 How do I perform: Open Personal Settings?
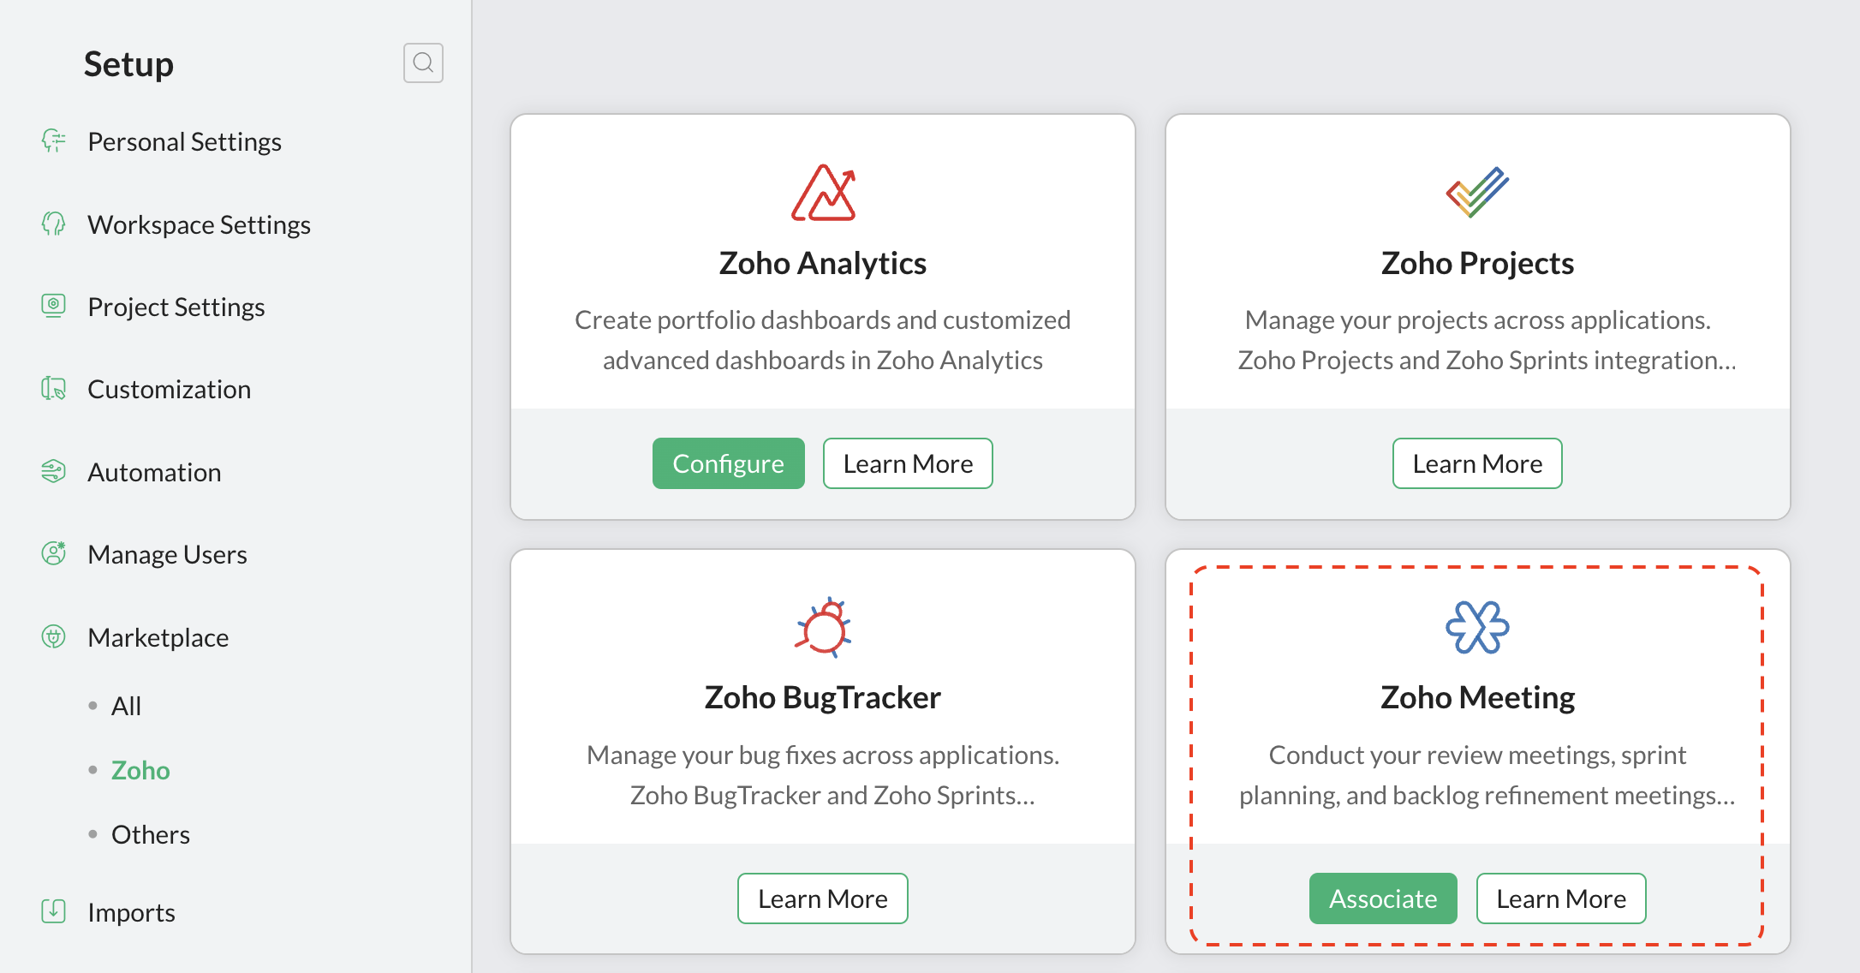pos(185,141)
